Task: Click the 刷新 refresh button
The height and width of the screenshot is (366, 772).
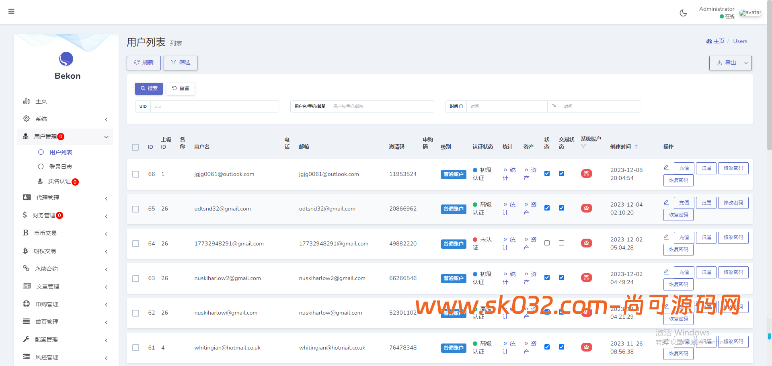Action: (x=144, y=63)
